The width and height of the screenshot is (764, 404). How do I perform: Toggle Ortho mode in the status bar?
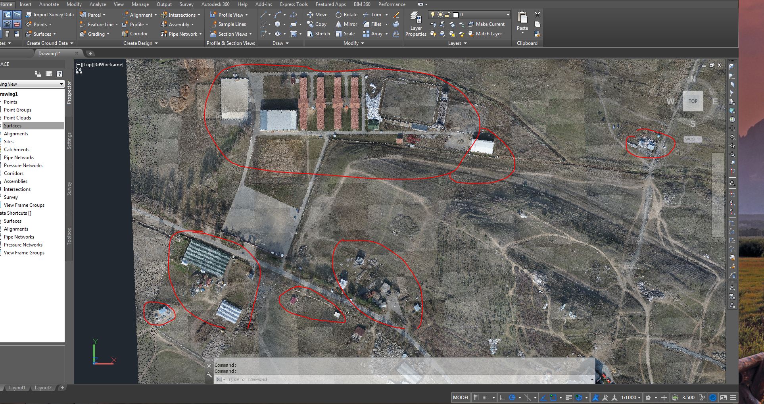501,397
